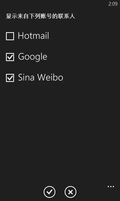Select the white checkmark inside Google's box
120x201 pixels.
[x=10, y=57]
